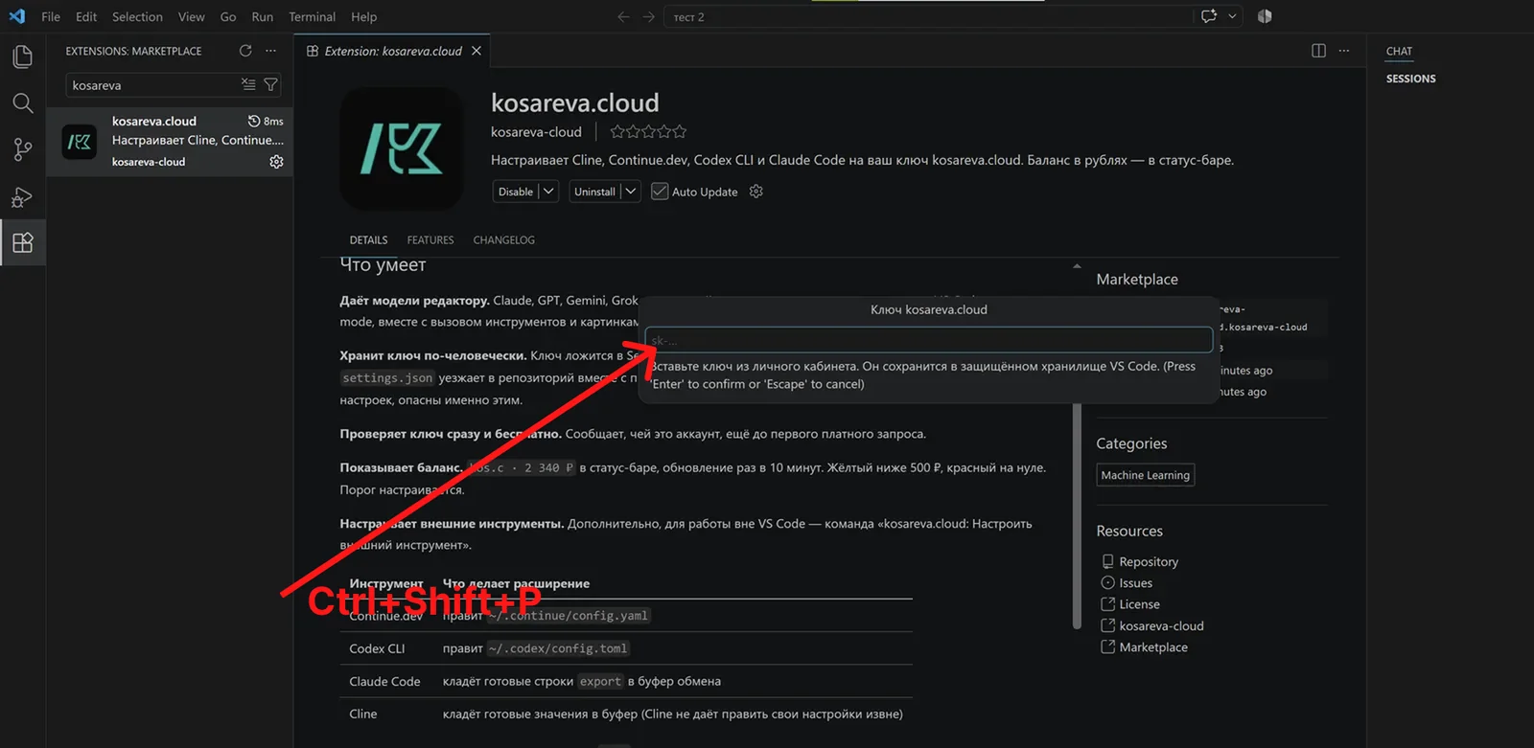
Task: Click the Cline table row label
Action: (362, 714)
